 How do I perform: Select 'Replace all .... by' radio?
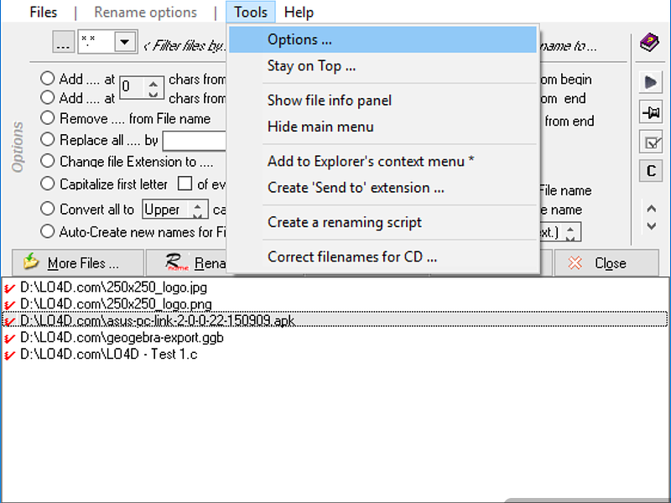[48, 139]
